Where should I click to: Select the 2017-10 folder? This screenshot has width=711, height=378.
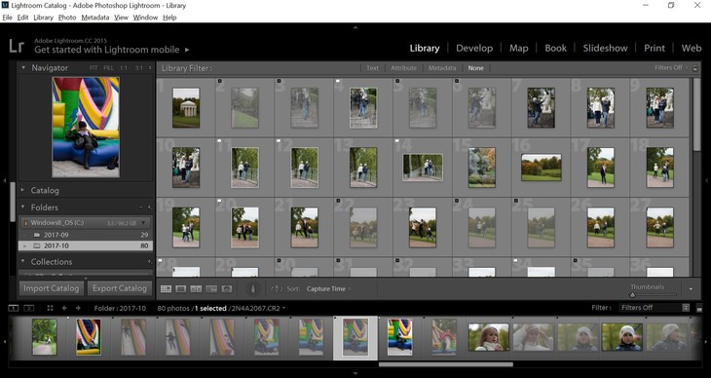(86, 246)
